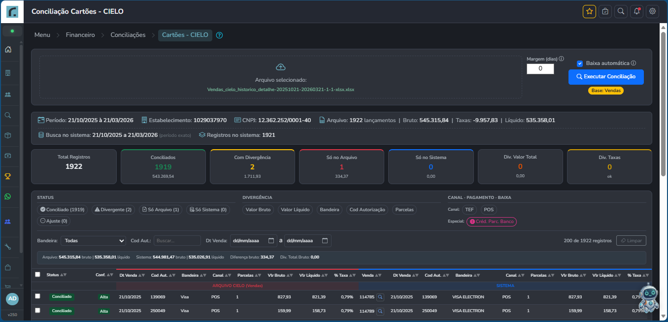
Task: Go to Home via sidebar house icon
Action: [8, 49]
